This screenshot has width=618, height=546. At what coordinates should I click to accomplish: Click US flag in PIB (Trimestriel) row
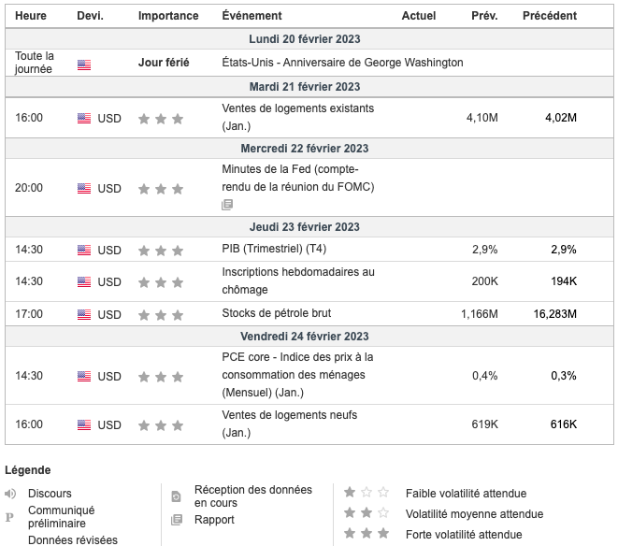[x=84, y=250]
